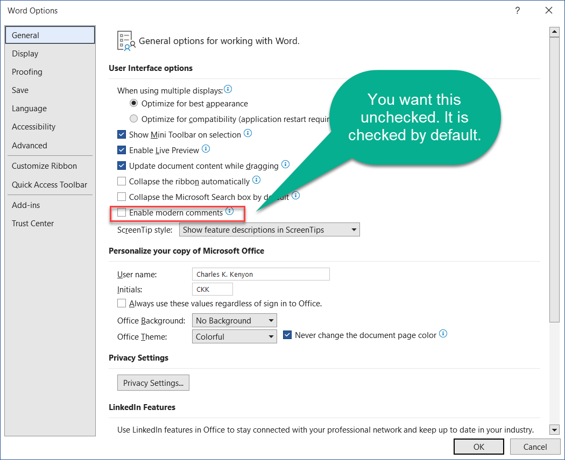The image size is (565, 460).
Task: Check Enable modern comments checkbox
Action: (x=122, y=212)
